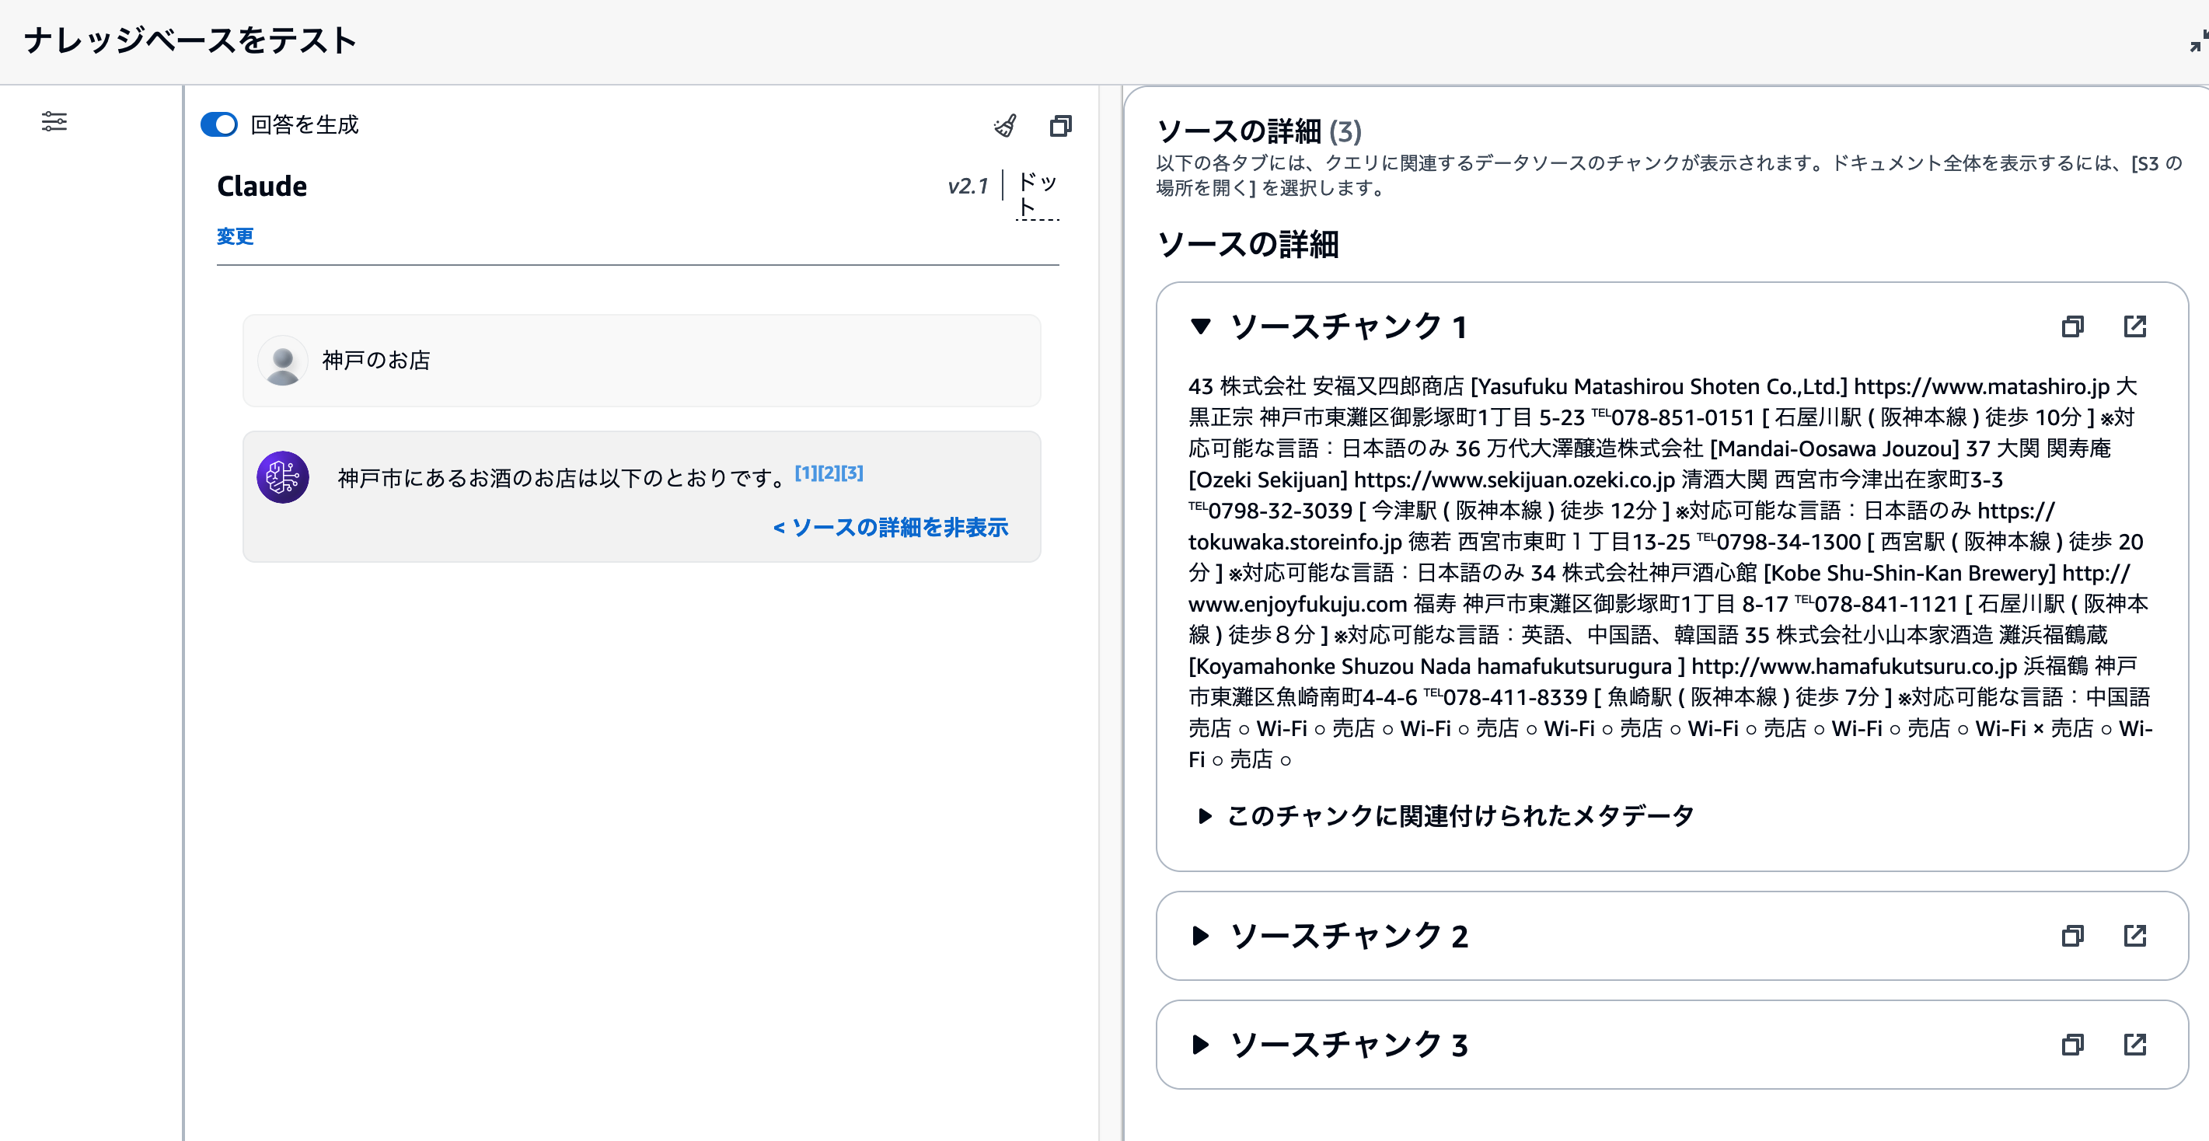Screen dimensions: 2209x1141
Task: Expand このチャンクに関連付けられたメタデータ
Action: click(x=1204, y=816)
